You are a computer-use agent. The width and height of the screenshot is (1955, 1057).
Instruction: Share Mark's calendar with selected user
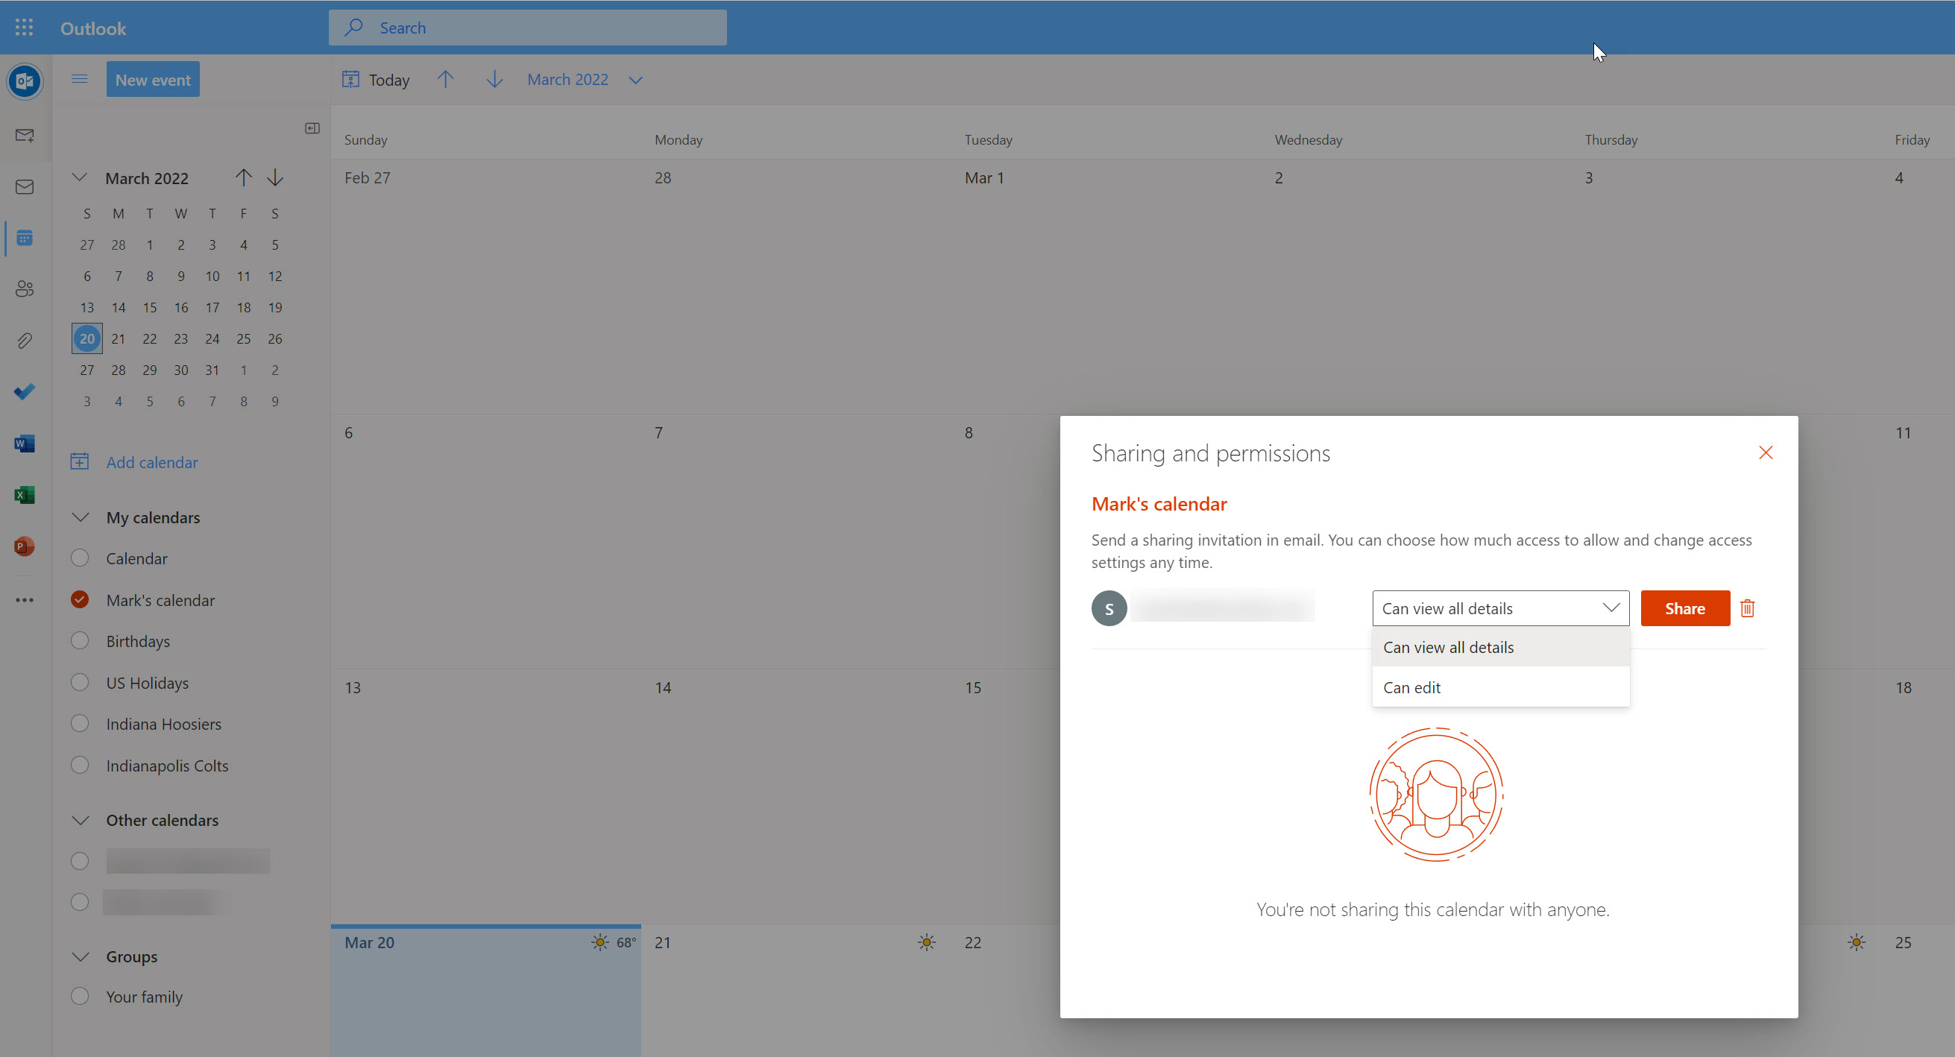click(x=1684, y=607)
